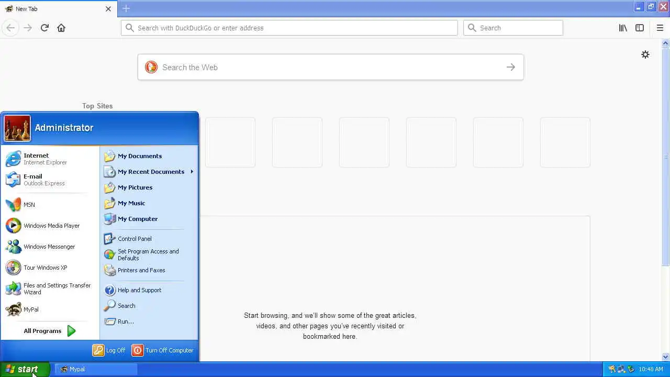Open My Pictures folder
670x377 pixels.
148,187
